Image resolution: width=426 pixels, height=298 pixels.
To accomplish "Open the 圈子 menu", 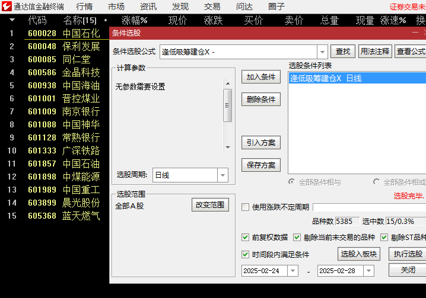I will pos(276,7).
